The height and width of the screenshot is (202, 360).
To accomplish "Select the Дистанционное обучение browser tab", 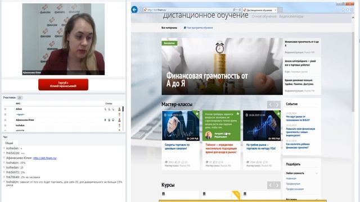I will 260,10.
